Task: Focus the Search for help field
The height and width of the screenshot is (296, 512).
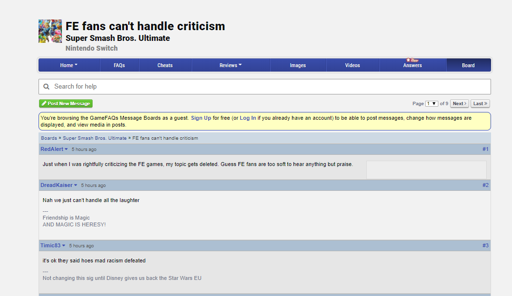Action: [x=264, y=86]
